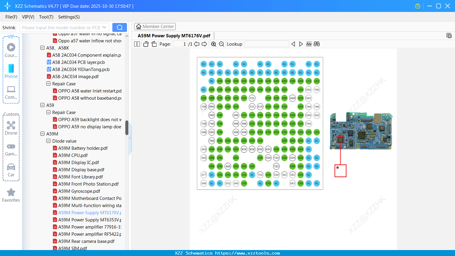Screen dimensions: 455x256
Task: Open A59M Battery holder.pdf
Action: point(83,148)
